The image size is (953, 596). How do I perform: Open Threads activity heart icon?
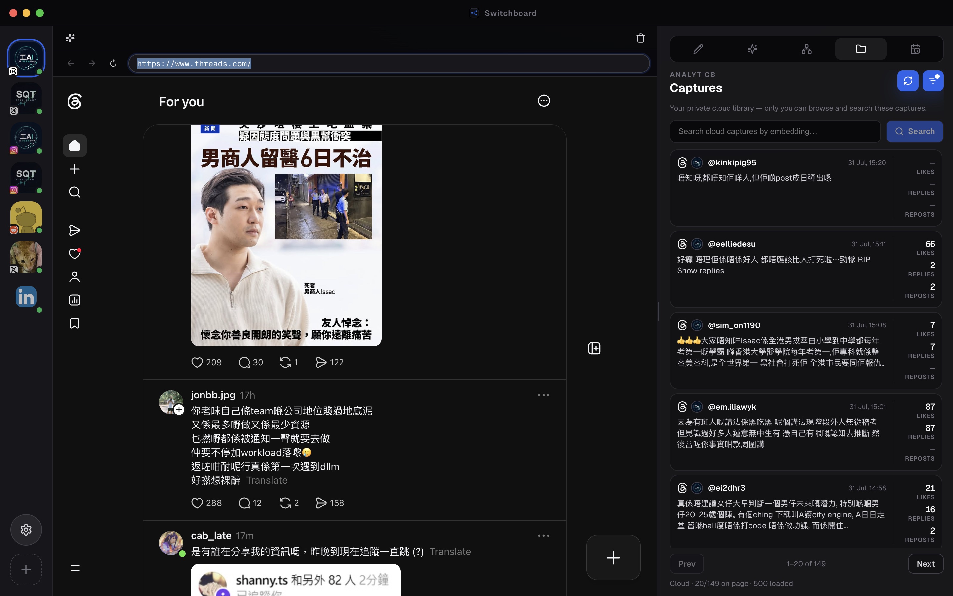click(74, 253)
